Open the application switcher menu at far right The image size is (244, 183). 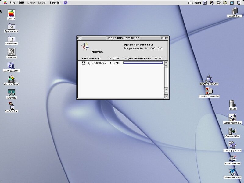point(239,2)
